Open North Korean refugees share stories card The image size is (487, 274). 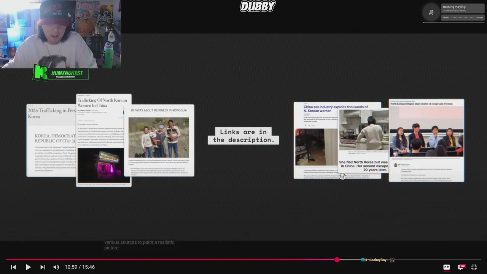(426, 140)
